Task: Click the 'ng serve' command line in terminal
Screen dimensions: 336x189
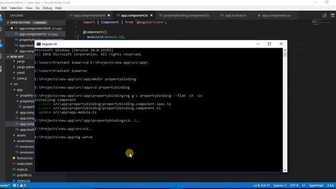Action: pos(64,137)
